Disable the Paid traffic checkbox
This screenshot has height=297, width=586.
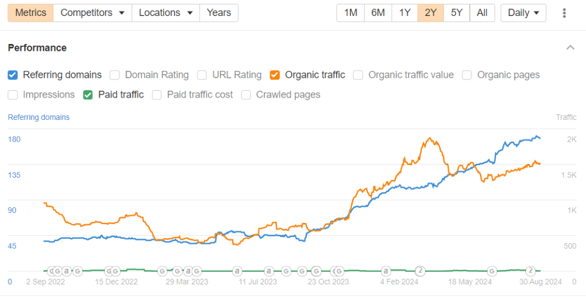(88, 95)
